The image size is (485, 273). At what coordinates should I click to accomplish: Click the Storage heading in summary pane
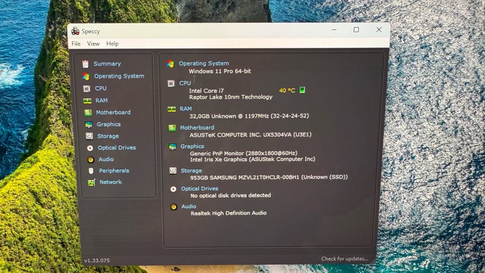(x=191, y=171)
